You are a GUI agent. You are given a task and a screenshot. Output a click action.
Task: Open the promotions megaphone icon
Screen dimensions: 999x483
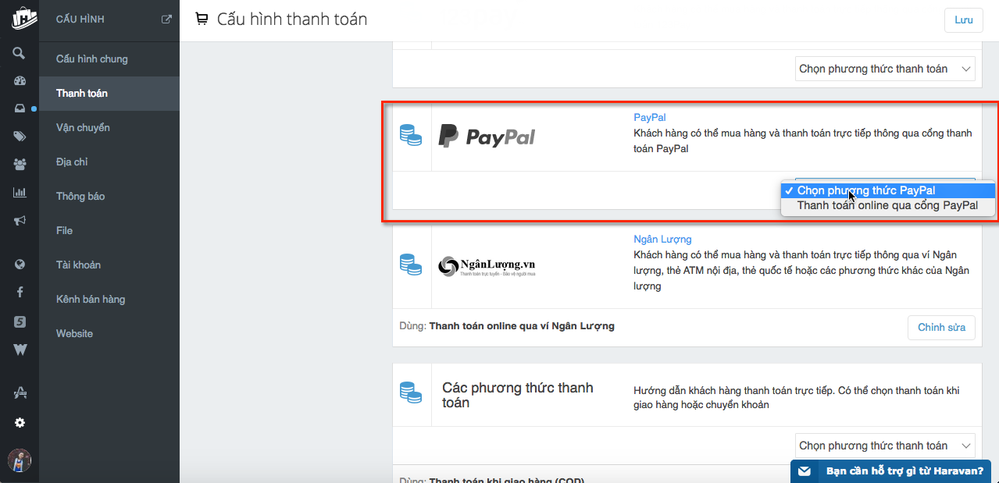(20, 221)
